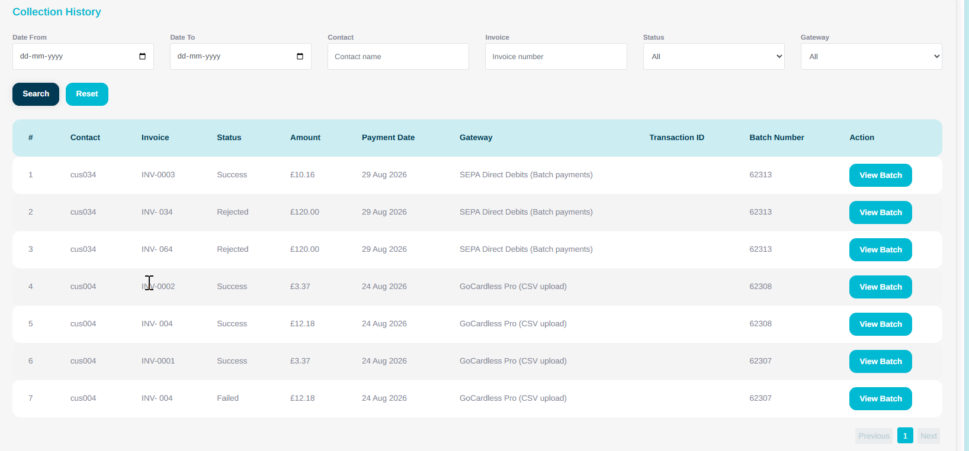View batch for Failed row 7
The height and width of the screenshot is (451, 969).
point(881,398)
